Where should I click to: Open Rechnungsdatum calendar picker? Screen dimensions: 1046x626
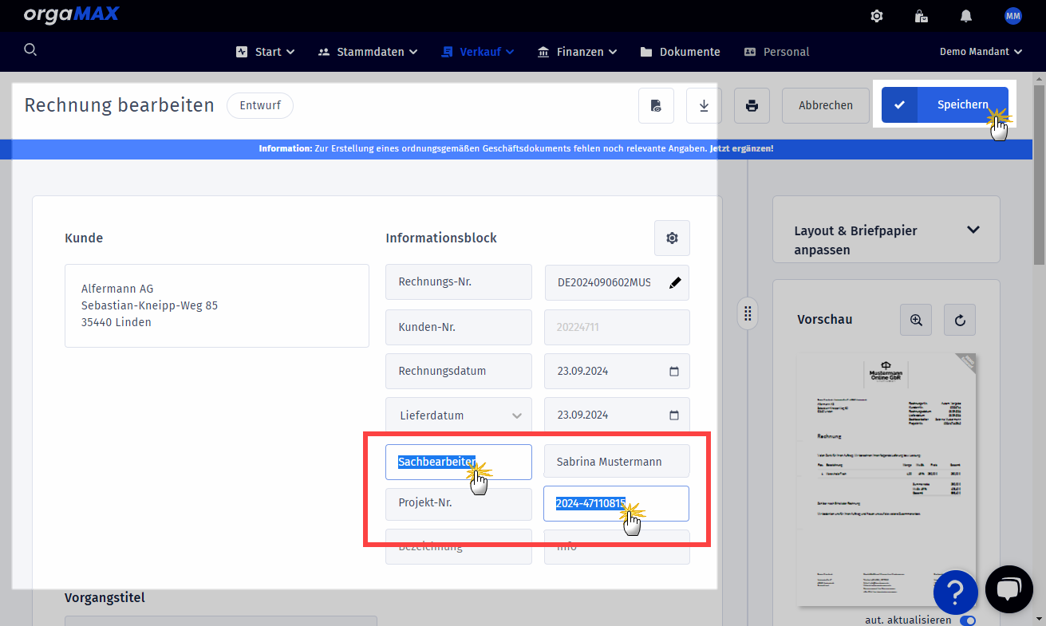pyautogui.click(x=674, y=371)
